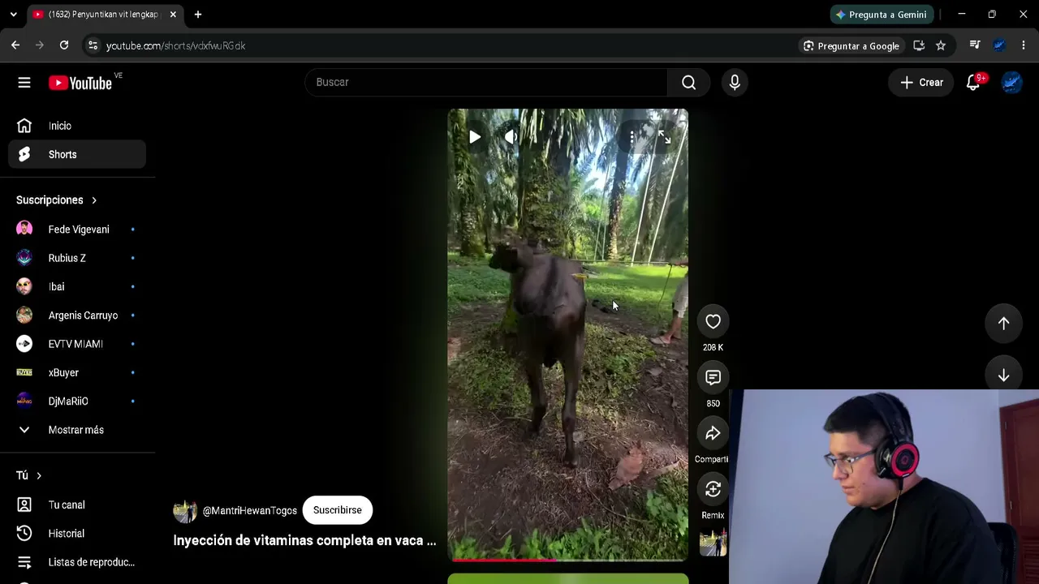Viewport: 1039px width, 584px height.
Task: Visit the @MantriHewanTogos channel link
Action: pos(250,510)
